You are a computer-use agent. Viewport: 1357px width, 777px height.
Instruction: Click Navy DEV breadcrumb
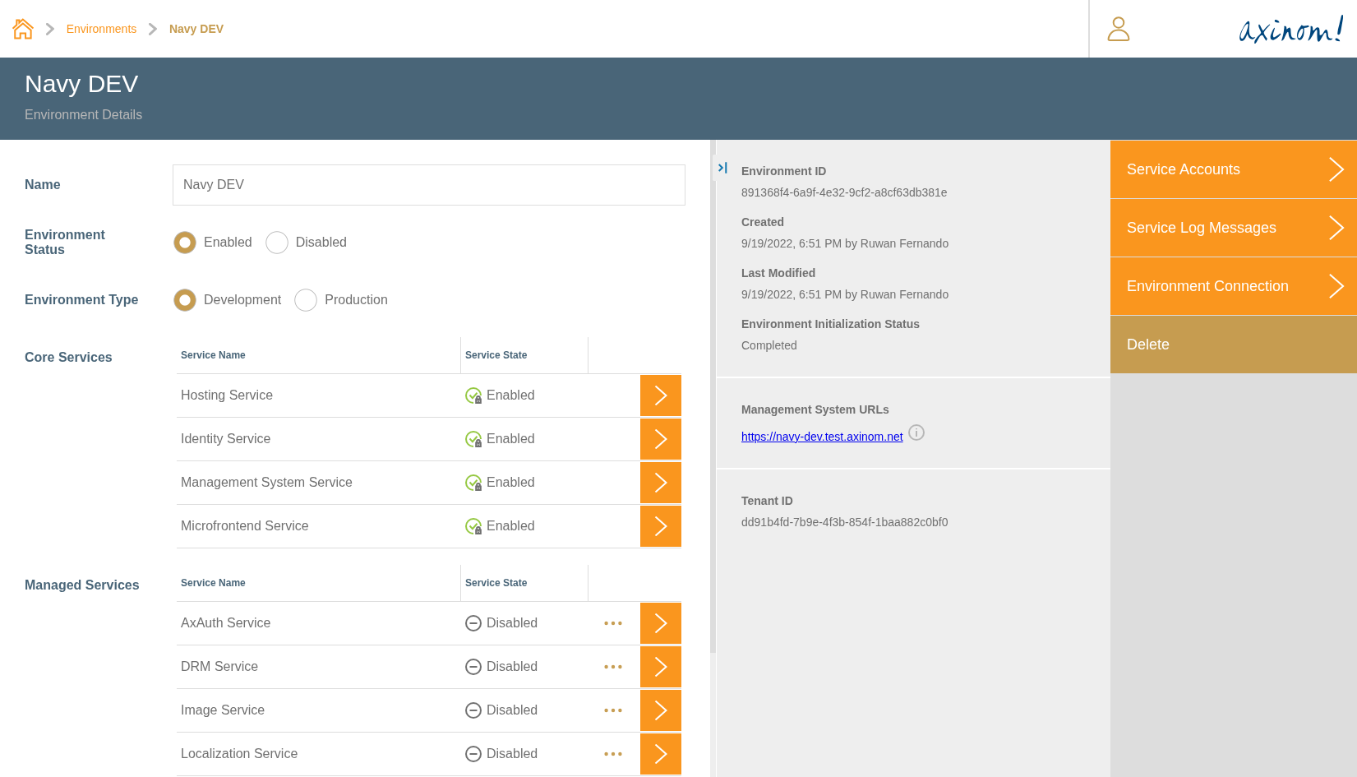pos(196,29)
